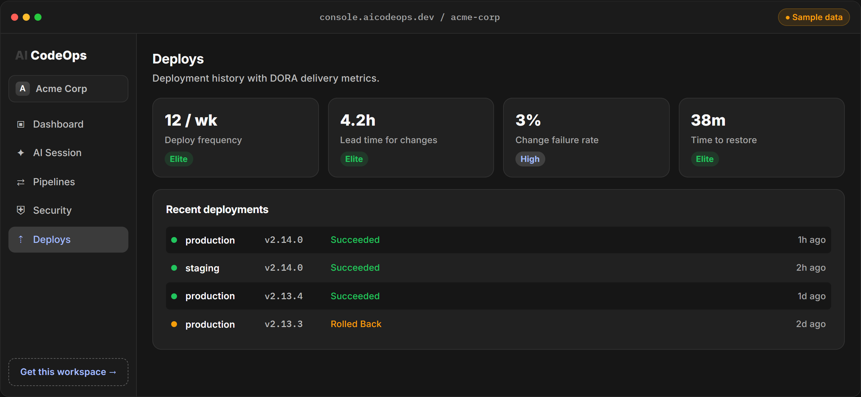Open the Dashboard menu item
Viewport: 861px width, 397px height.
click(x=68, y=124)
